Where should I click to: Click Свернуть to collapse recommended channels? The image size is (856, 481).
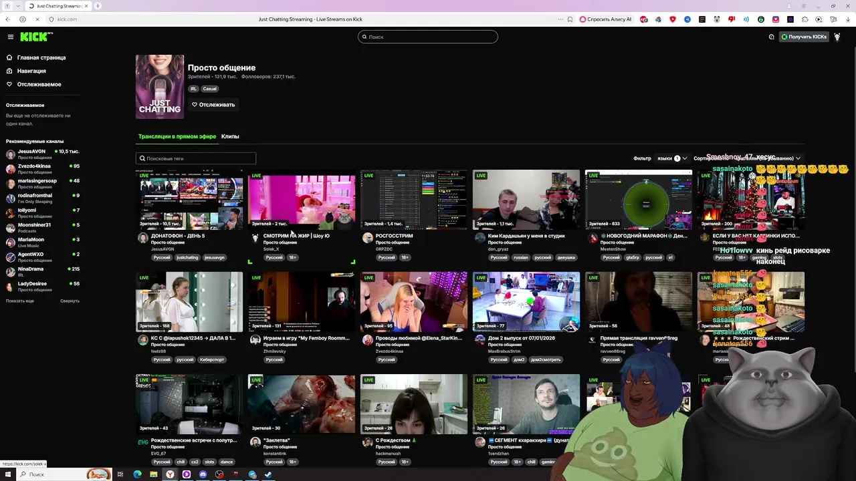(x=70, y=301)
